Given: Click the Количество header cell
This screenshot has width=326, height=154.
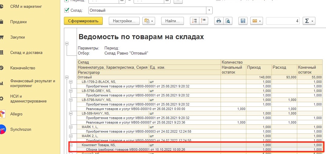Looking at the screenshot, I should coord(271,62).
